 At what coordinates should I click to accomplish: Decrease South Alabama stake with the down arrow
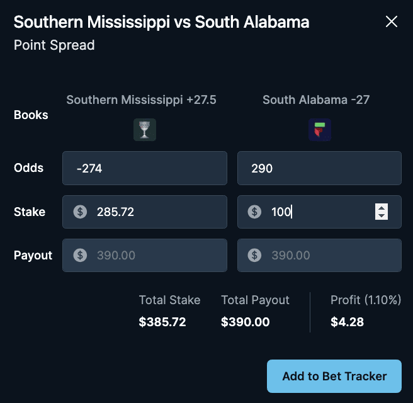click(382, 216)
